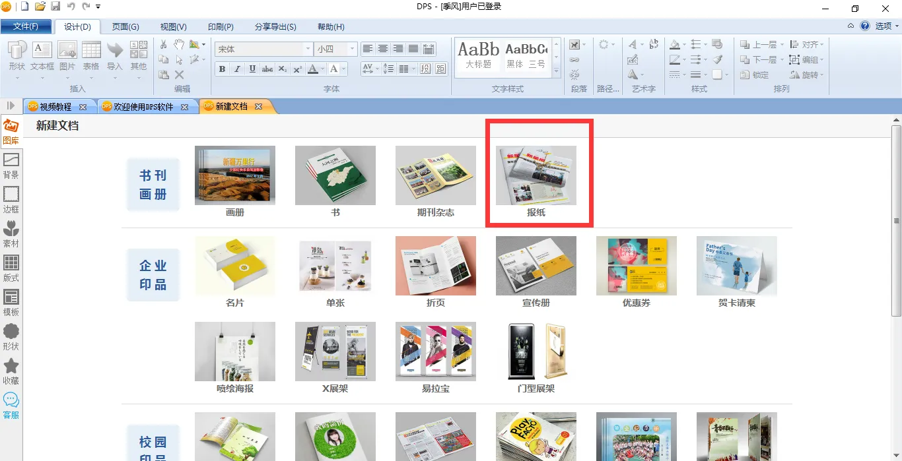This screenshot has height=461, width=902.
Task: Apply the 大标题 text style
Action: click(478, 55)
